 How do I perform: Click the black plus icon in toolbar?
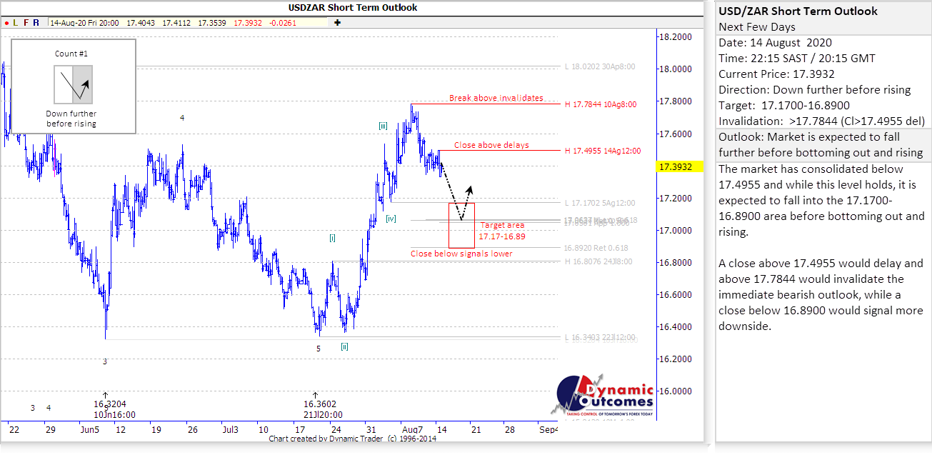pyautogui.click(x=337, y=23)
